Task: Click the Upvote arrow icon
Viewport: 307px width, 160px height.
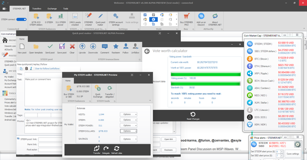Action: pos(82,48)
